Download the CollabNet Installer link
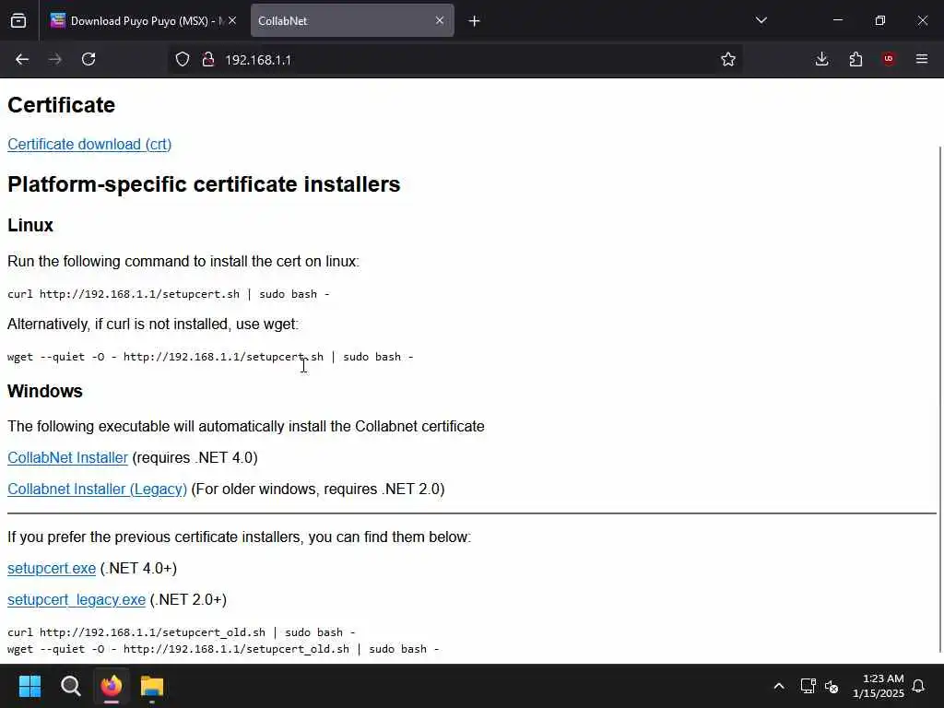Image resolution: width=944 pixels, height=708 pixels. click(x=67, y=457)
